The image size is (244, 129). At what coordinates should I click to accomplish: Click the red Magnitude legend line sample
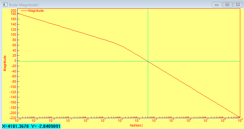25,11
